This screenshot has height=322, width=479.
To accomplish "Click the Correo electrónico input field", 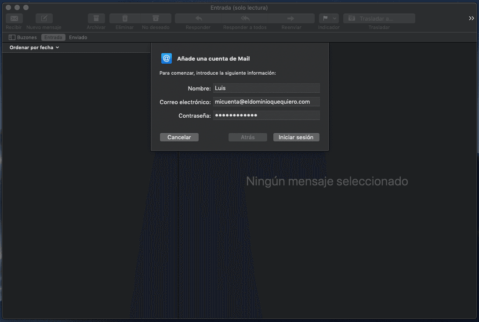I will click(x=266, y=102).
